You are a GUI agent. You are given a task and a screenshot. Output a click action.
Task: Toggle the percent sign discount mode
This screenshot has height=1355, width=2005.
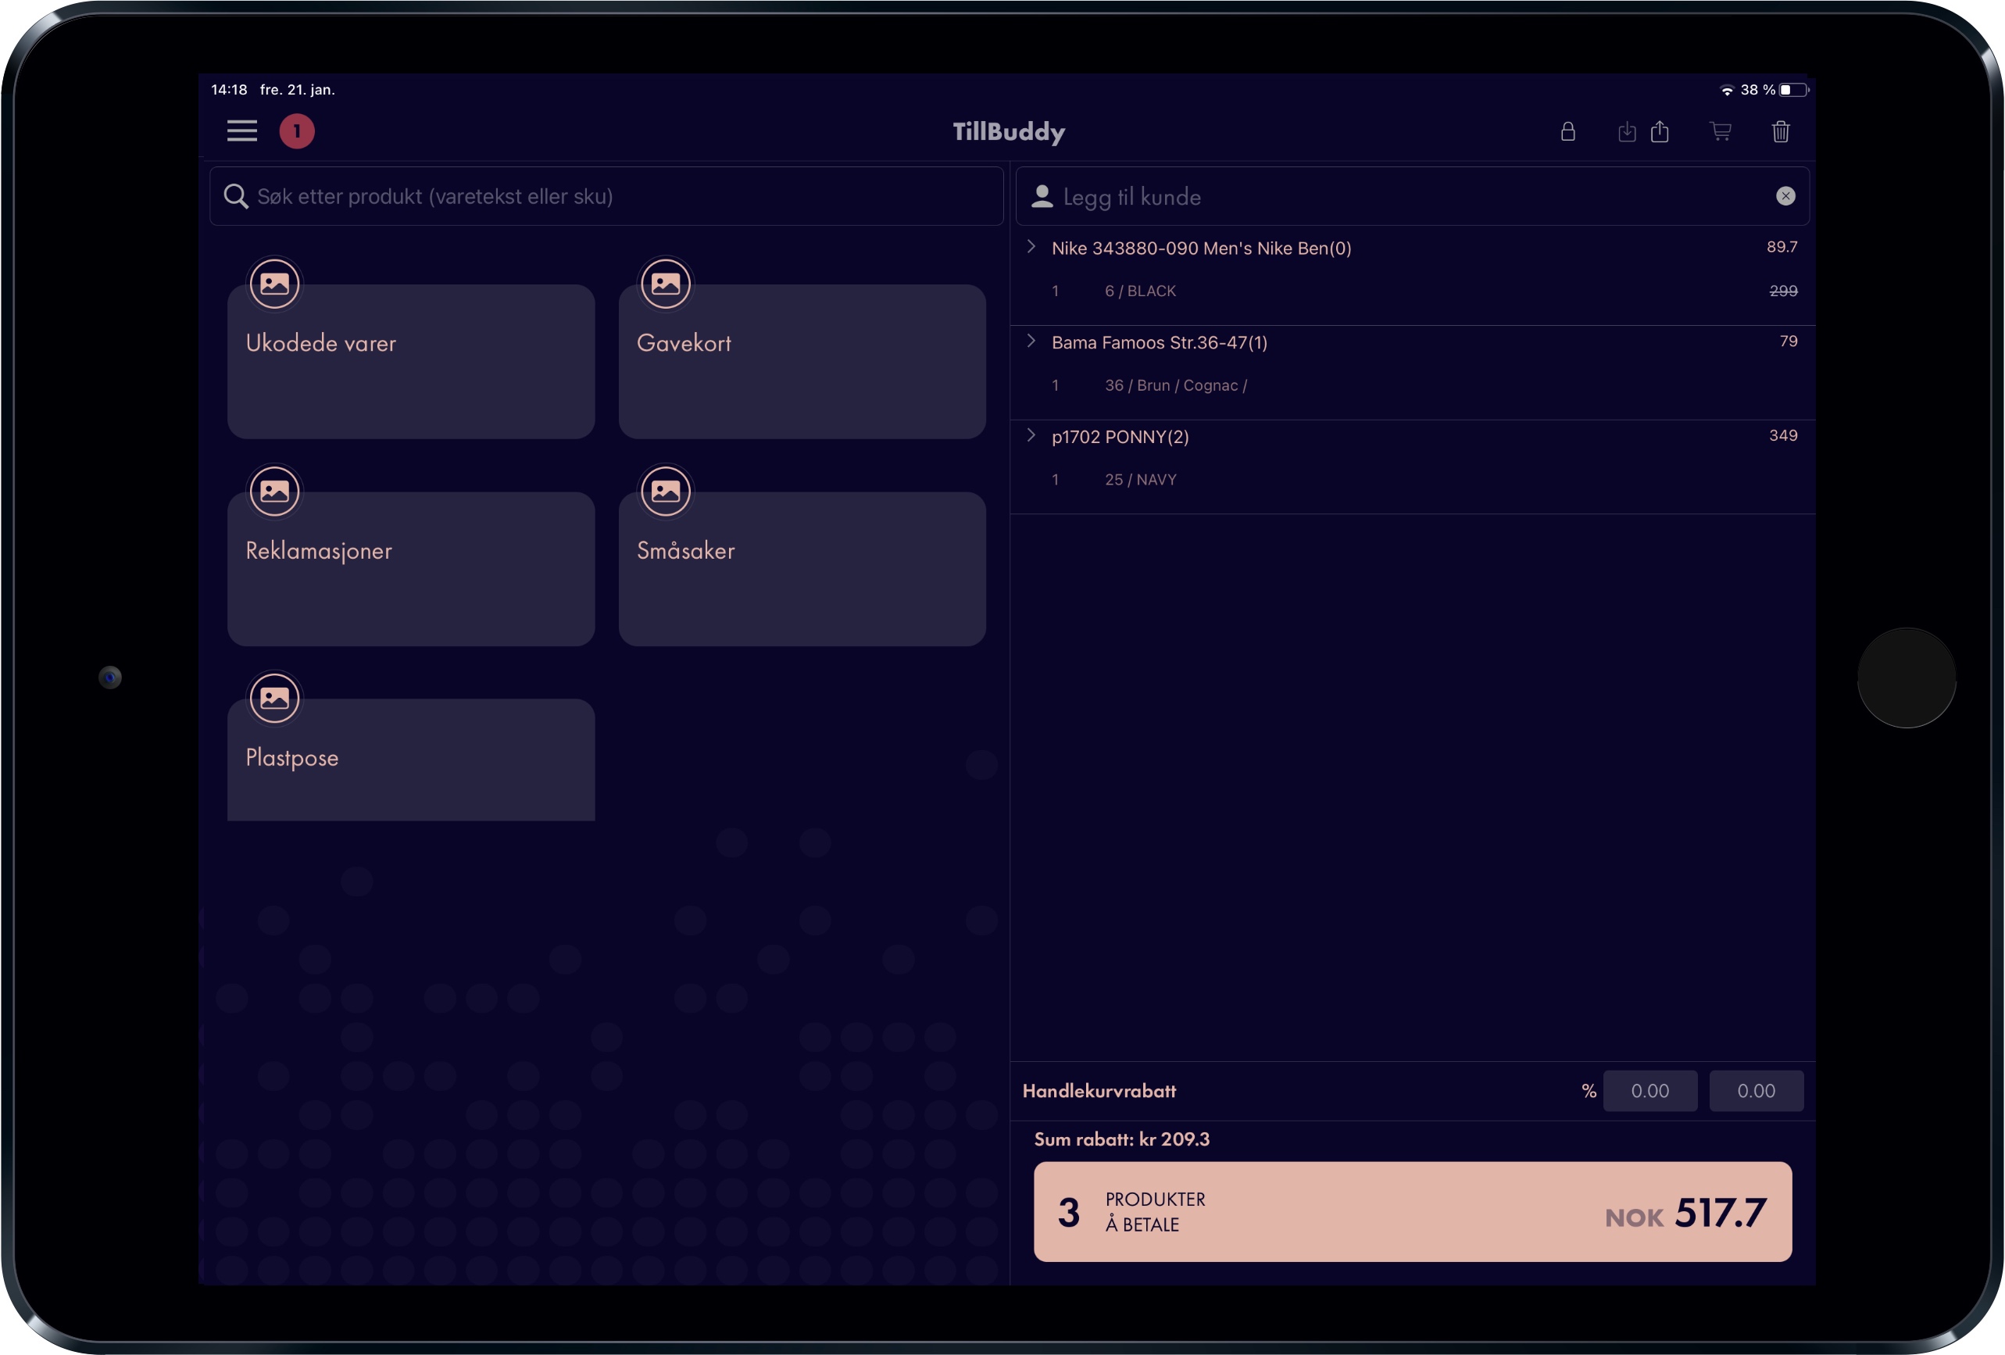click(1589, 1091)
